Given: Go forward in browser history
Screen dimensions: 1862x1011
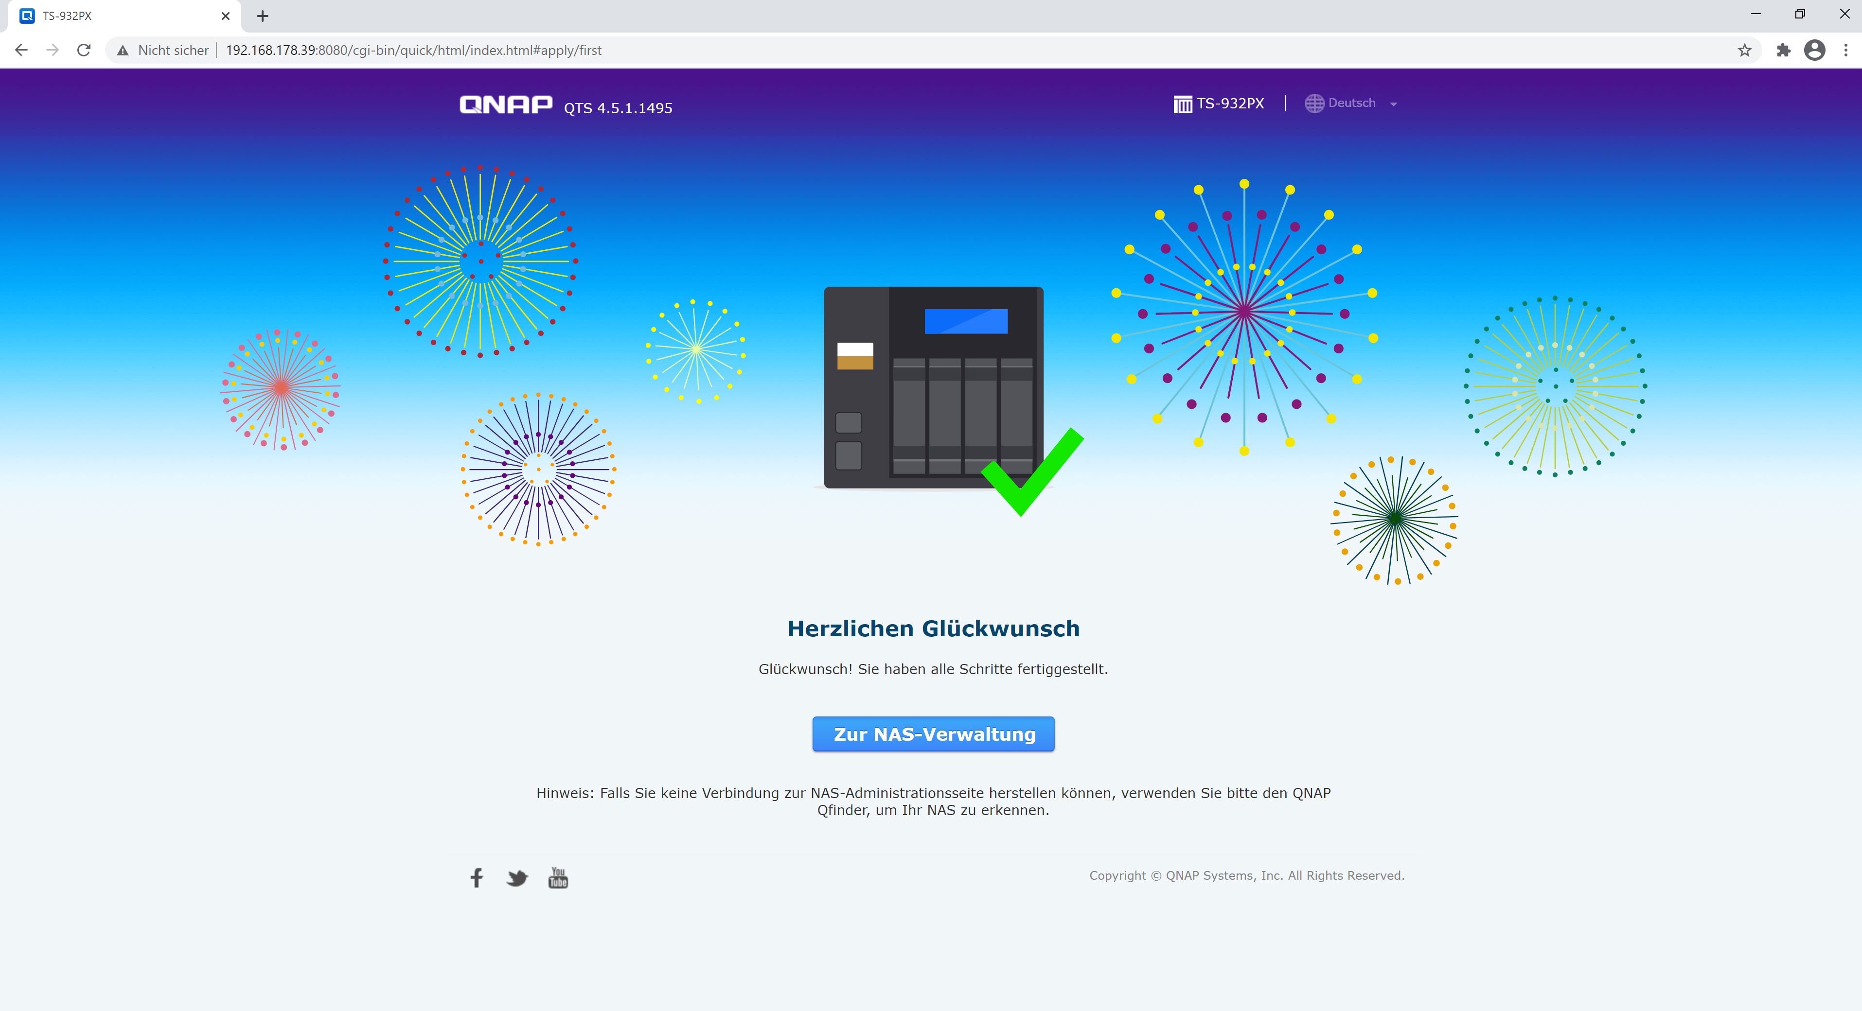Looking at the screenshot, I should click(x=52, y=50).
